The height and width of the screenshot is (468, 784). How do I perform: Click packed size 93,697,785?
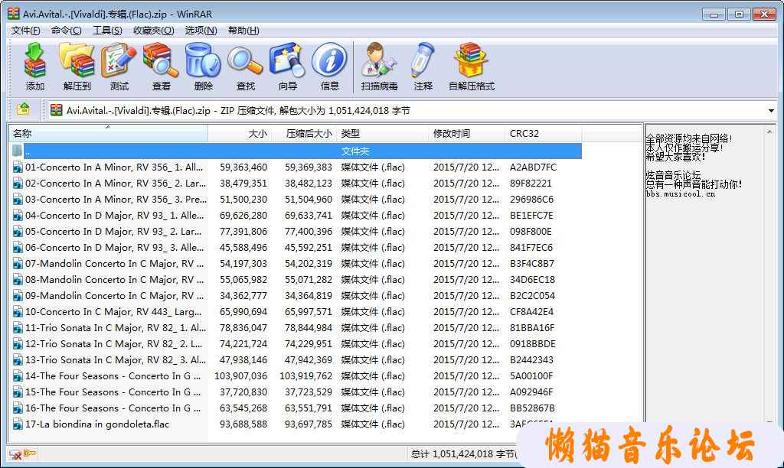coord(309,424)
